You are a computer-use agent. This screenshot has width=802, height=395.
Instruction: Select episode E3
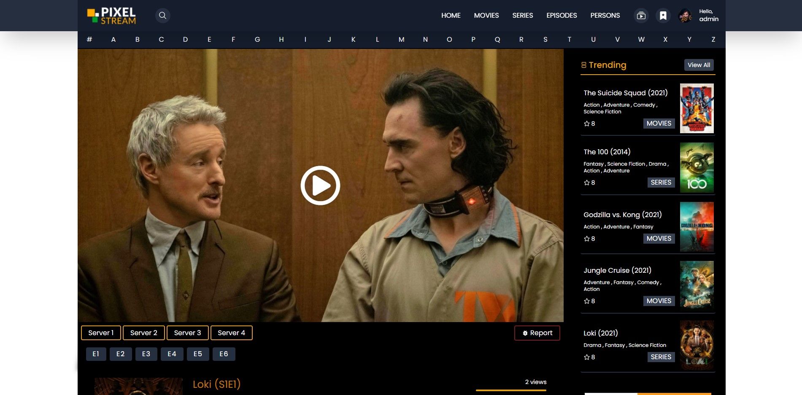point(146,354)
